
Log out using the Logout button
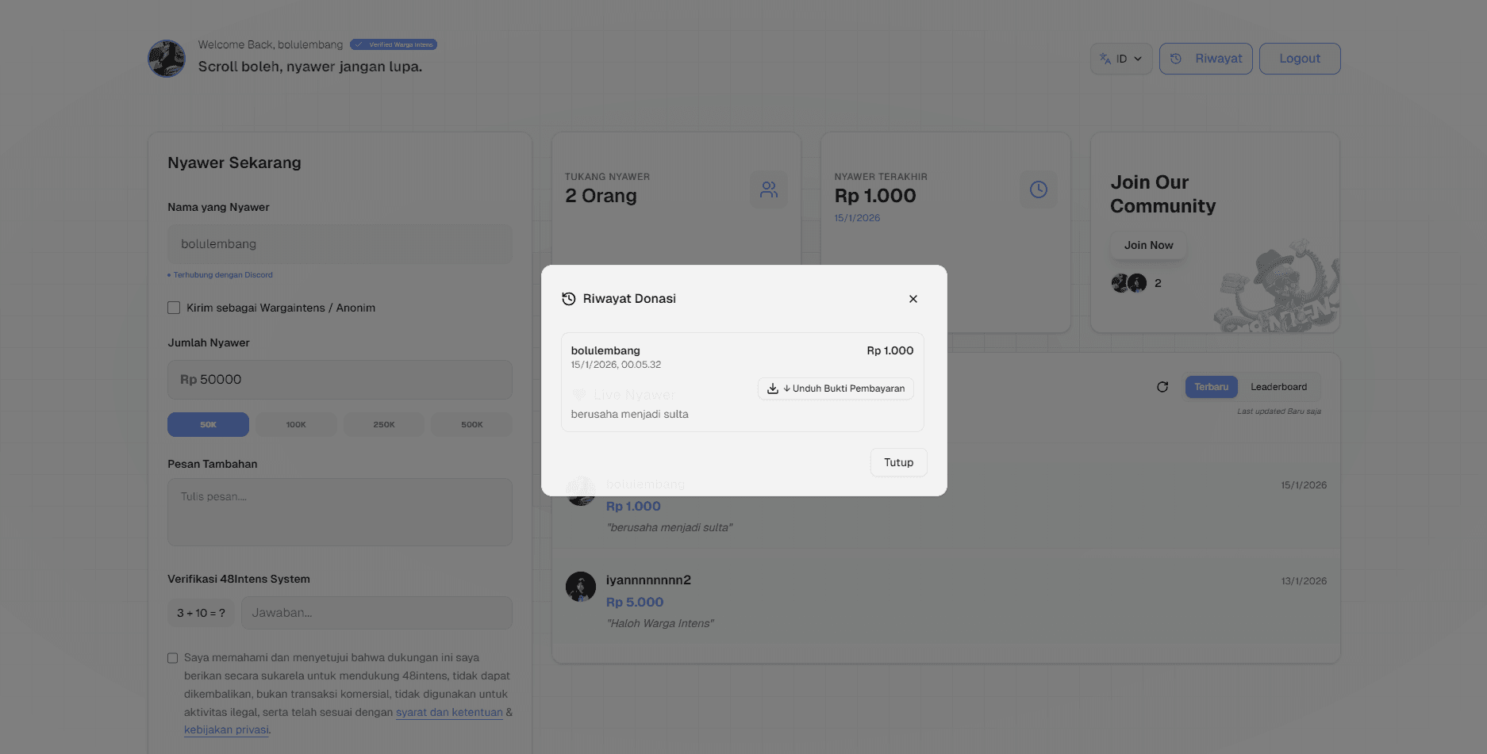(1299, 59)
